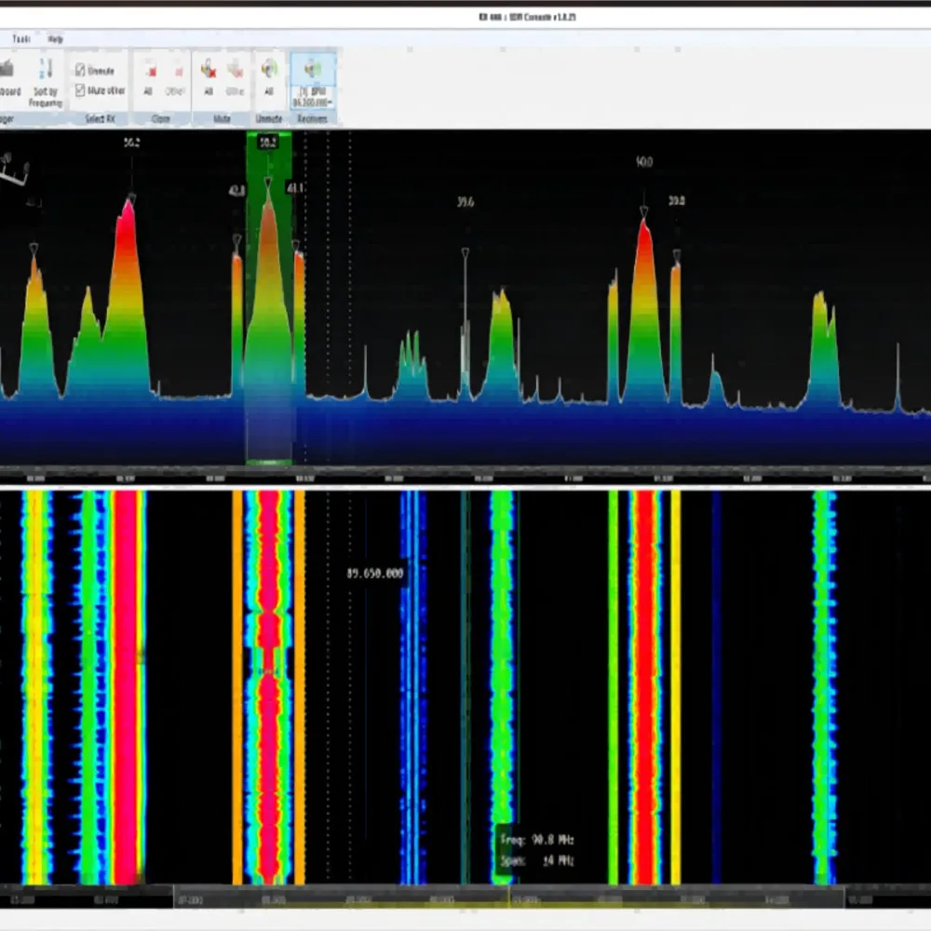Viewport: 931px width, 931px height.
Task: Click the frequency span bar below the waterfall
Action: [465, 898]
